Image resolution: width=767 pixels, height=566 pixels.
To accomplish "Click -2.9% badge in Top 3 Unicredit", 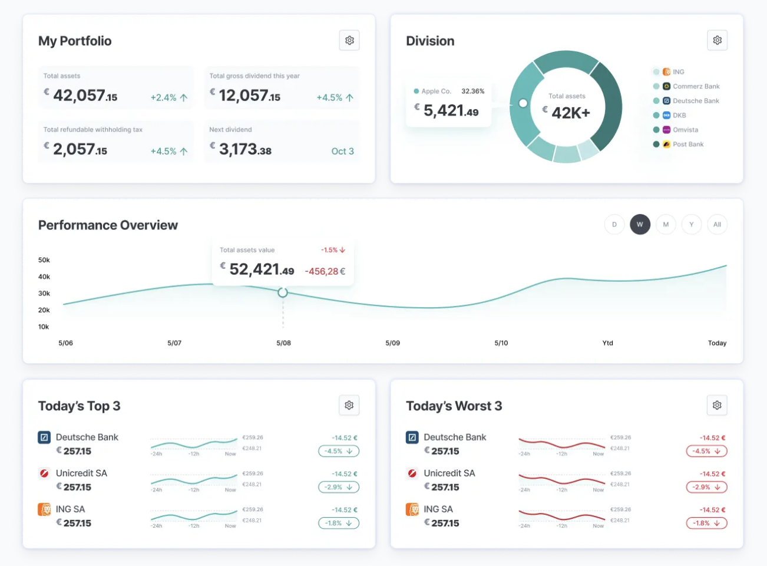I will [339, 487].
